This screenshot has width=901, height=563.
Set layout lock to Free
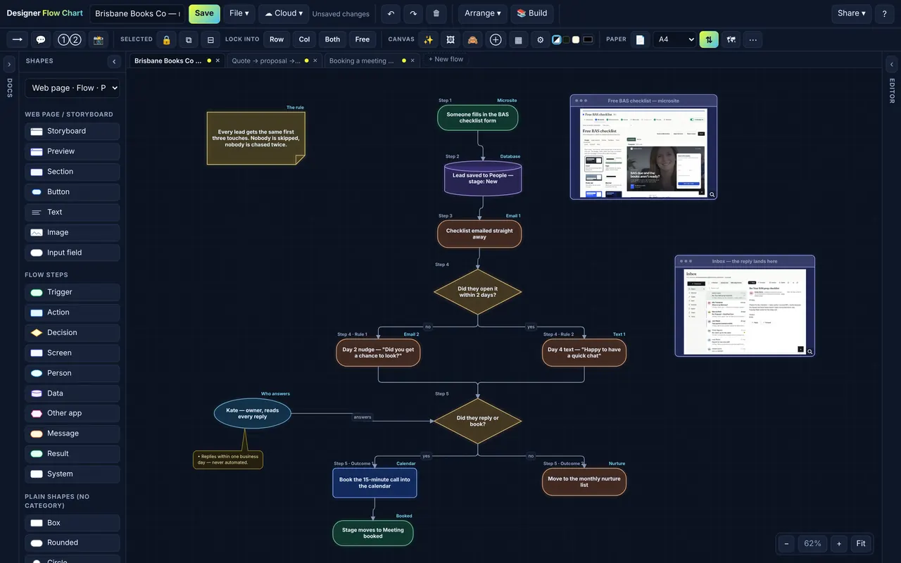point(363,39)
